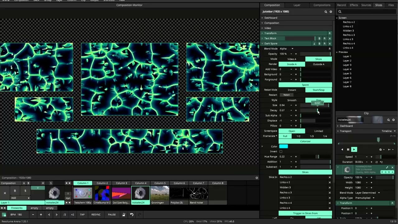Image resolution: width=398 pixels, height=224 pixels.
Task: Toggle the RGBA channel button on the source
Action: [387, 172]
